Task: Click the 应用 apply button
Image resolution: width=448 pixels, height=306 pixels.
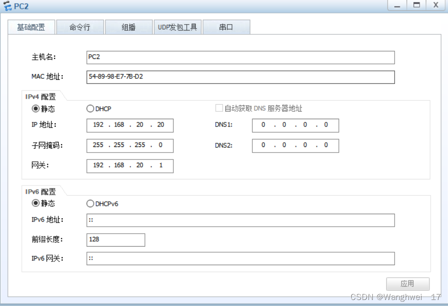Action: click(x=408, y=284)
